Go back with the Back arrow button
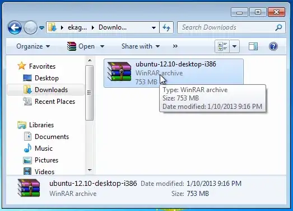This screenshot has height=211, width=293. point(15,27)
